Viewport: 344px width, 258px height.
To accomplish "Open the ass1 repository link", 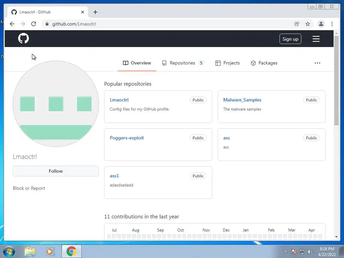I will click(114, 176).
